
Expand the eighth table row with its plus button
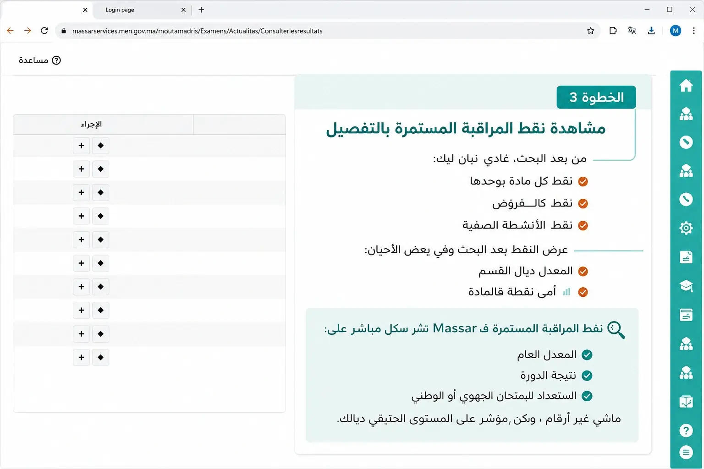[x=81, y=311]
